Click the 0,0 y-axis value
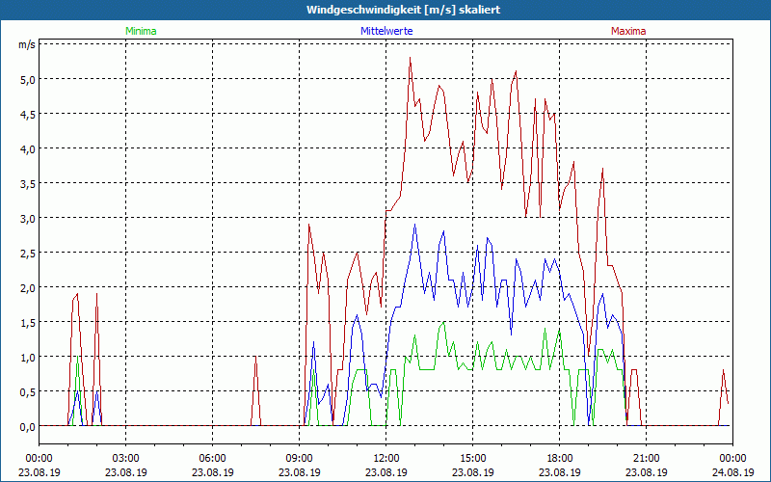Viewport: 771px width, 482px height. tap(28, 426)
